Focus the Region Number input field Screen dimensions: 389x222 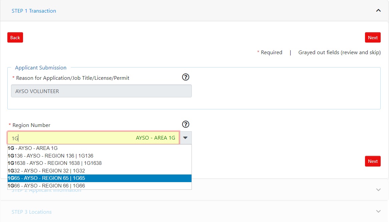[93, 138]
